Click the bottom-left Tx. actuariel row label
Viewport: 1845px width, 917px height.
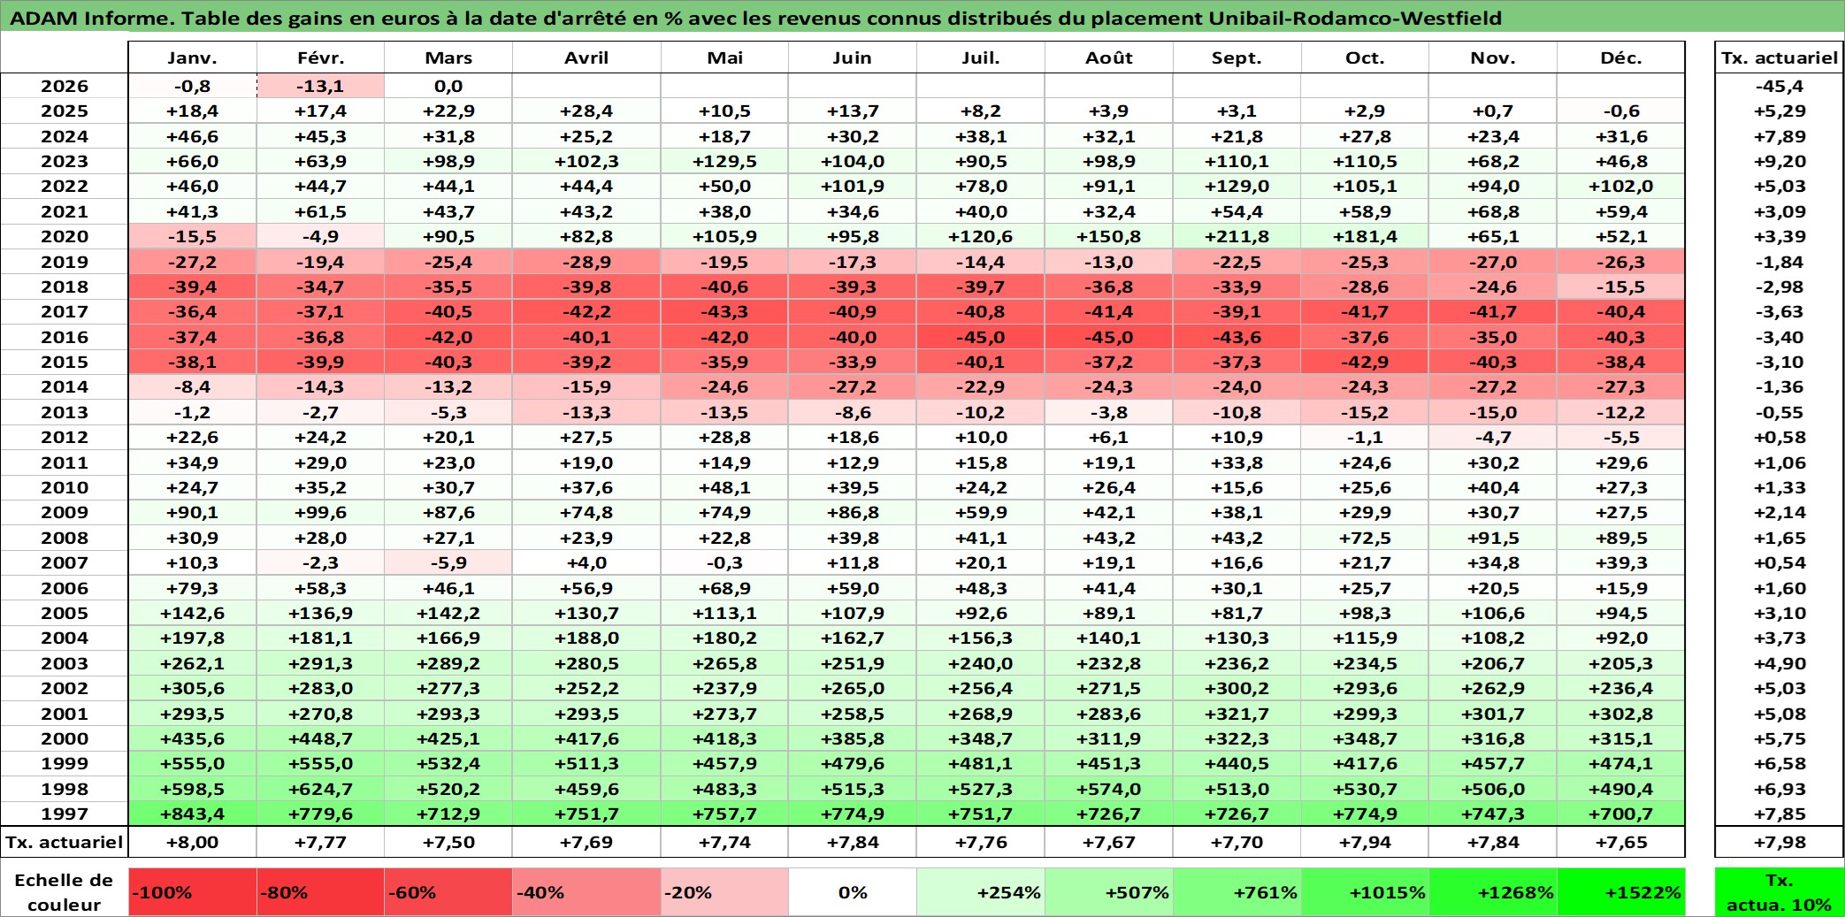[x=65, y=842]
